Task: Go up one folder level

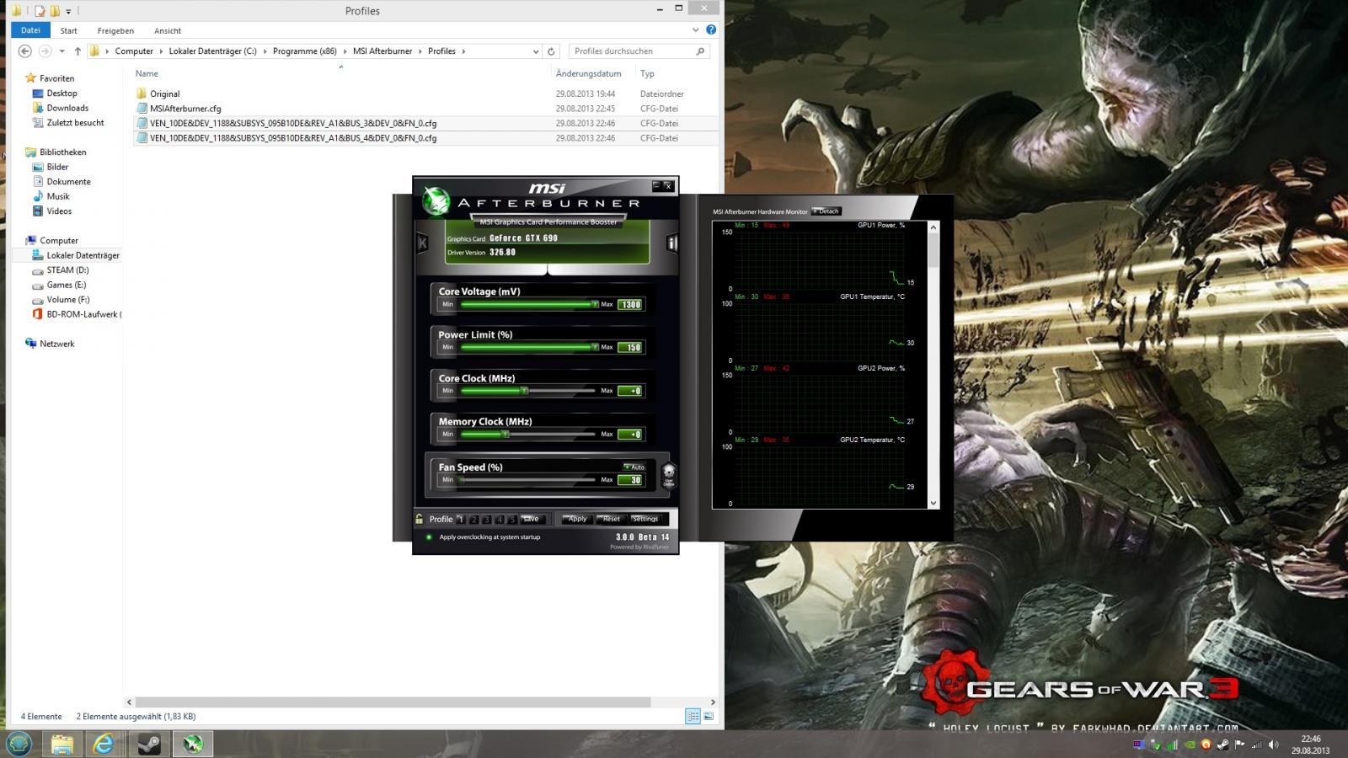Action: 78,51
